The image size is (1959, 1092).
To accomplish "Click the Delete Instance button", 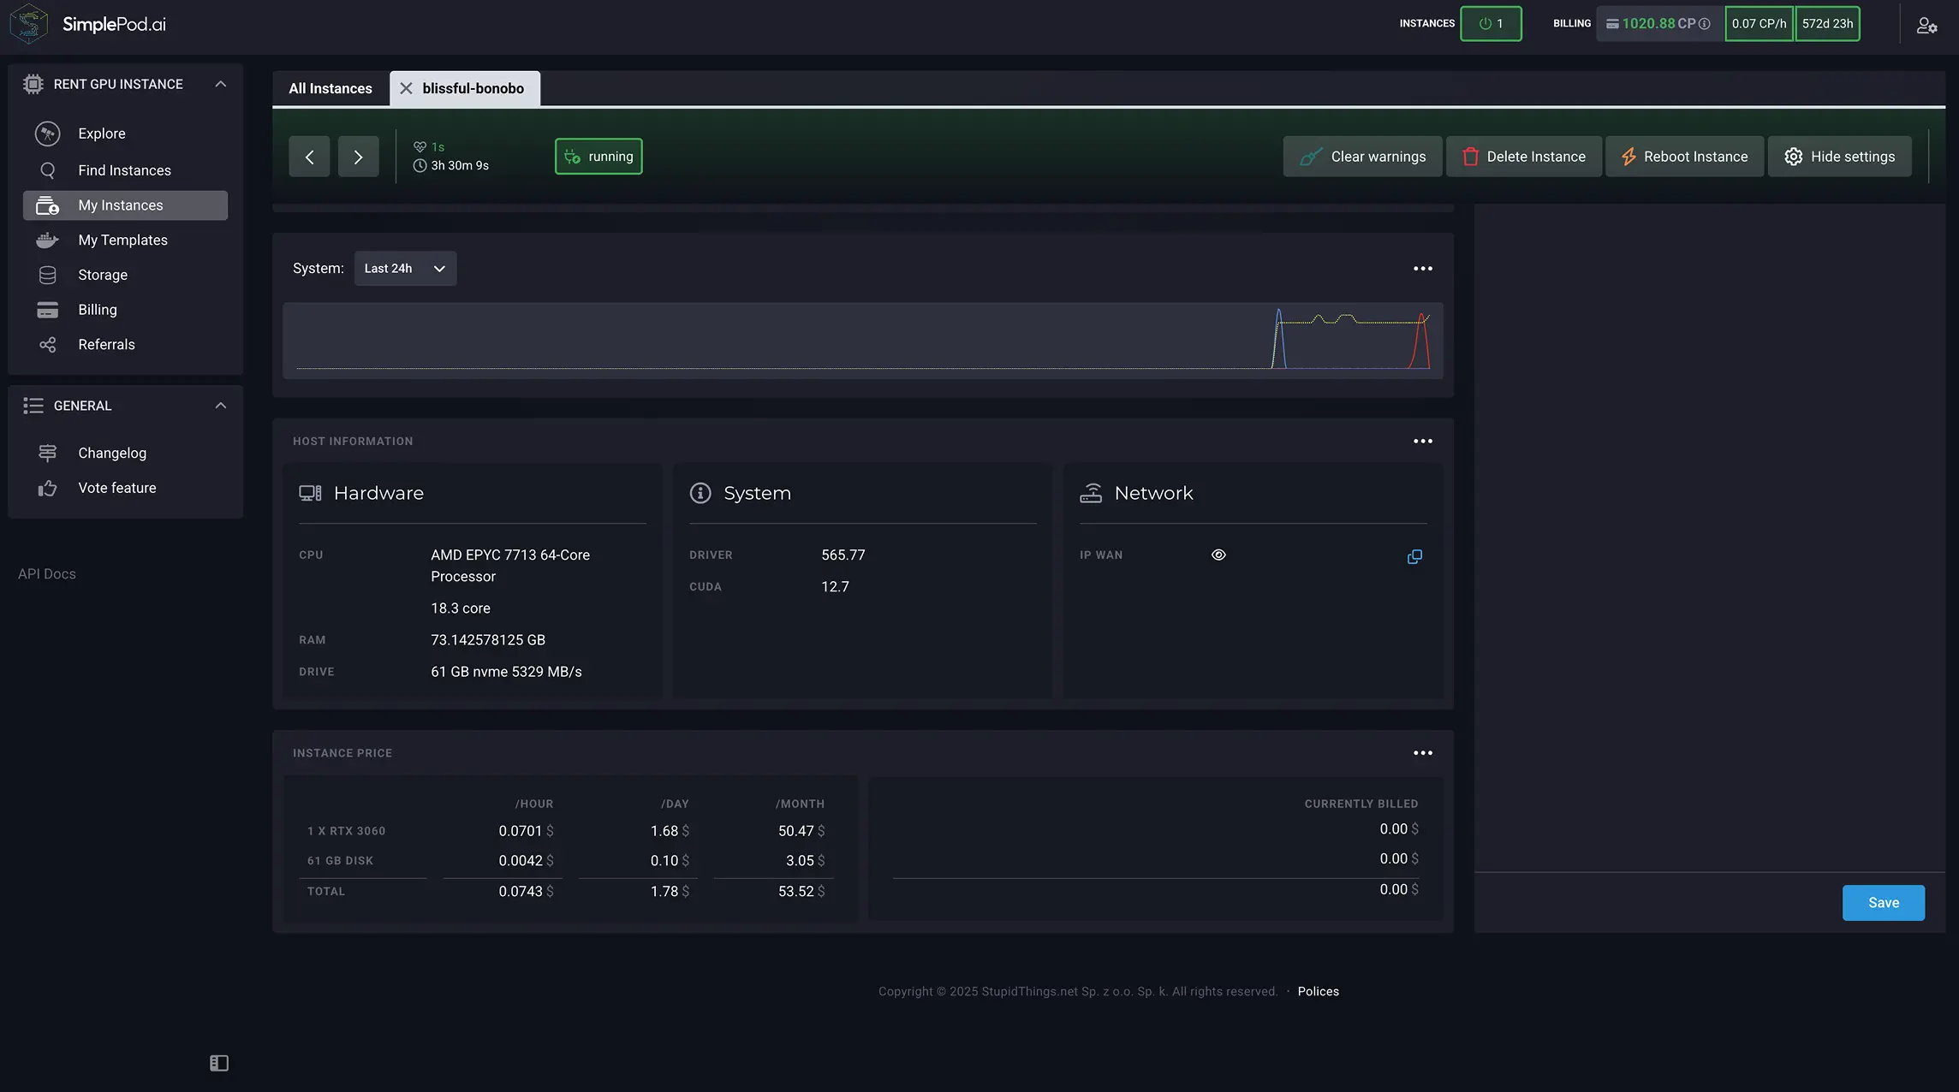I will [x=1523, y=157].
